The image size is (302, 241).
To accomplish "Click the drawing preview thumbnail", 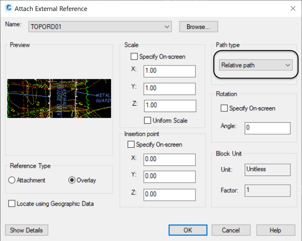I will [59, 98].
